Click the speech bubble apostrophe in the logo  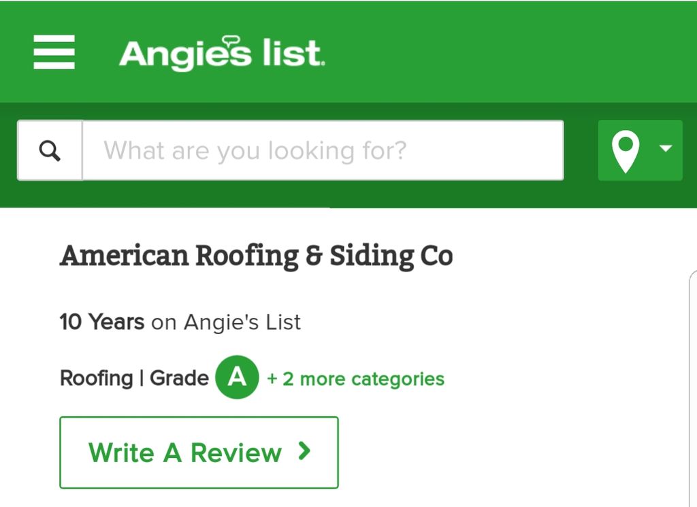pyautogui.click(x=231, y=42)
